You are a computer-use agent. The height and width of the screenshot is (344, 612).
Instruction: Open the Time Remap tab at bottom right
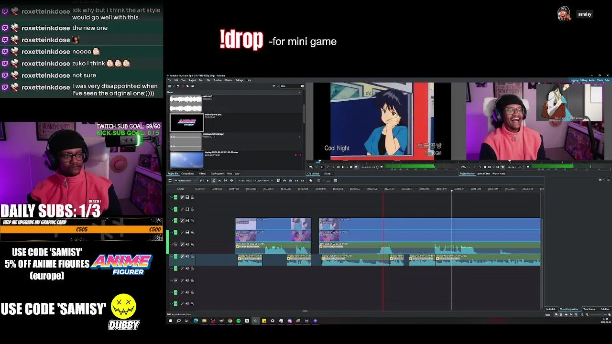click(x=590, y=309)
